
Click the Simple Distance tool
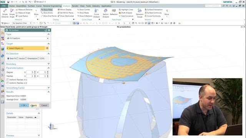[5, 13]
